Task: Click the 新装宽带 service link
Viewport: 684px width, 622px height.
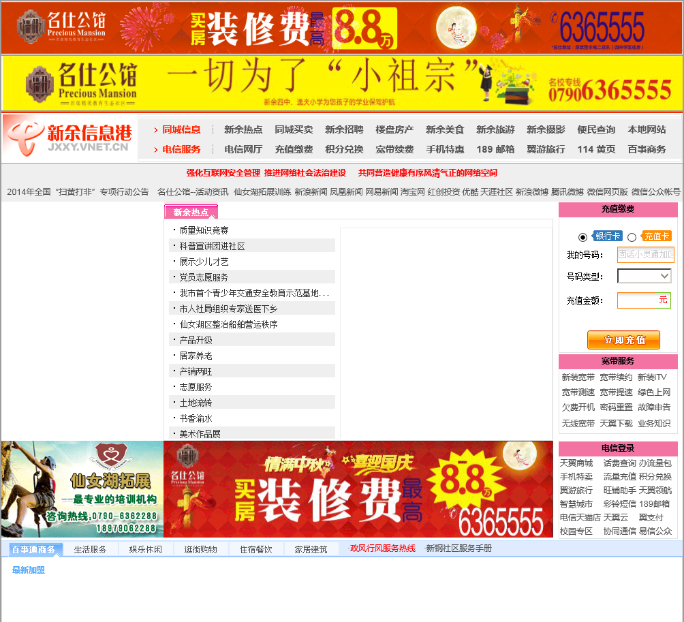Action: point(578,377)
